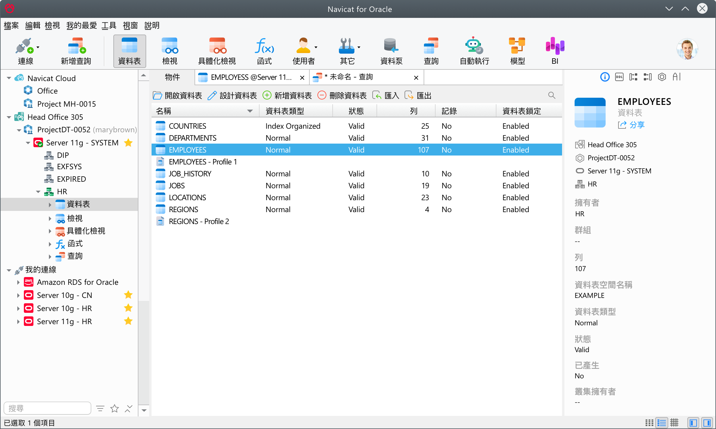Click the favorites star filter icon in sidebar
This screenshot has width=716, height=429.
tap(115, 408)
